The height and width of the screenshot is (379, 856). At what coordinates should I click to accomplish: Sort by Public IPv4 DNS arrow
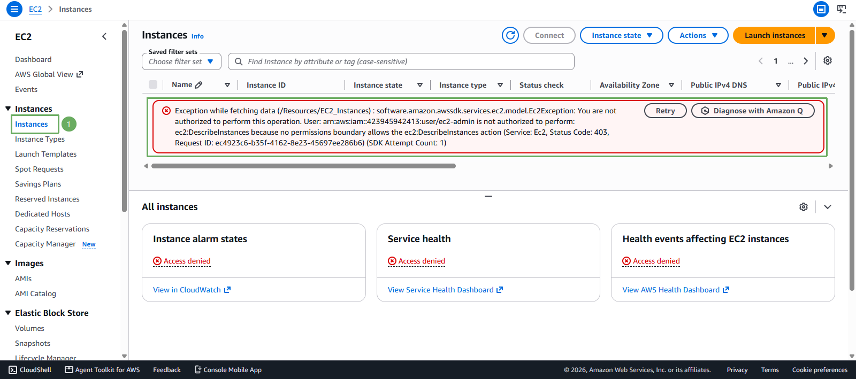click(x=778, y=85)
